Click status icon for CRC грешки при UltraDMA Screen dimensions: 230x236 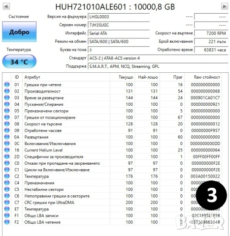pyautogui.click(x=7, y=202)
